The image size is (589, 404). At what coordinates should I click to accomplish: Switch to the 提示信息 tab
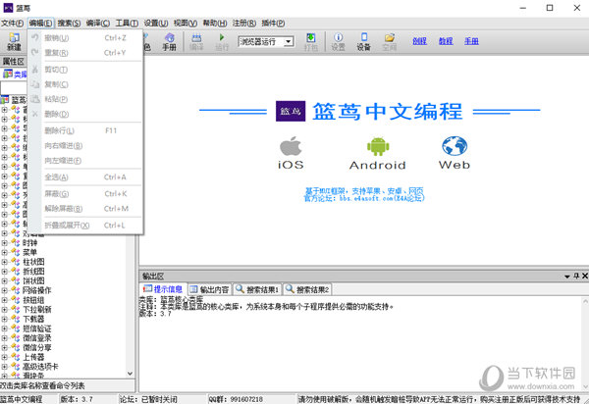[163, 289]
